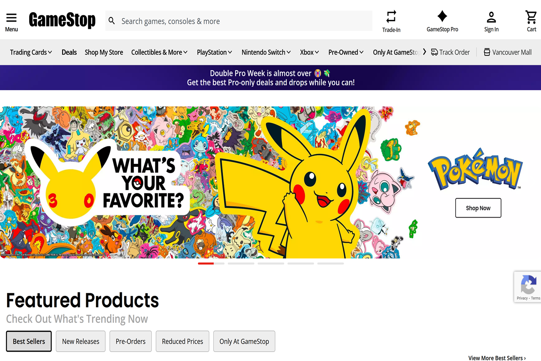Expand the Collectibles & More menu
541x361 pixels.
coord(159,52)
